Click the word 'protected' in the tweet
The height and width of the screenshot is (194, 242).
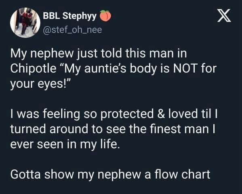(x=127, y=114)
